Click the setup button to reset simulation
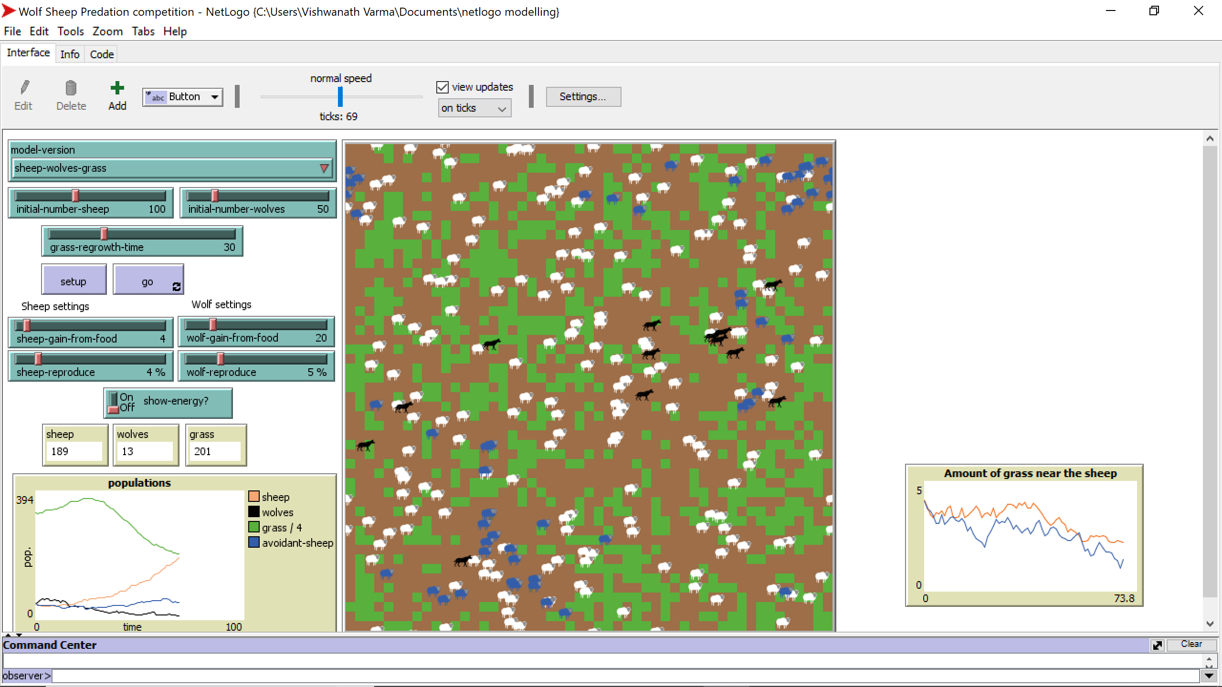The image size is (1222, 687). [x=73, y=281]
